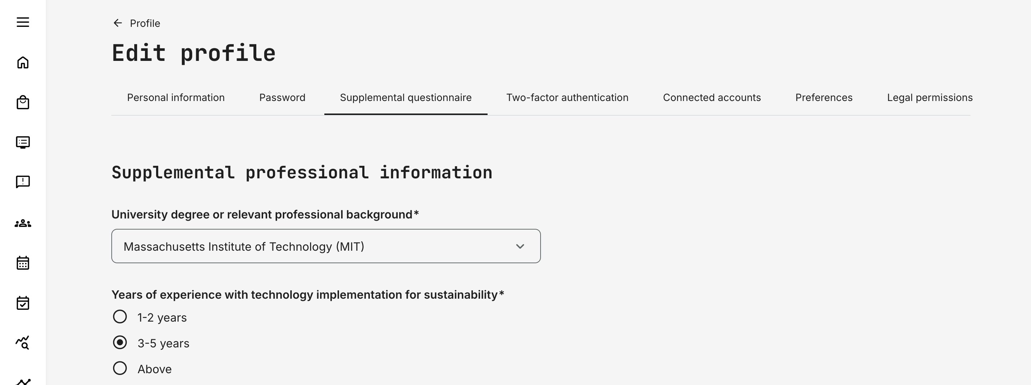Open the shopping bag section in the sidebar
This screenshot has width=1031, height=385.
(x=23, y=102)
